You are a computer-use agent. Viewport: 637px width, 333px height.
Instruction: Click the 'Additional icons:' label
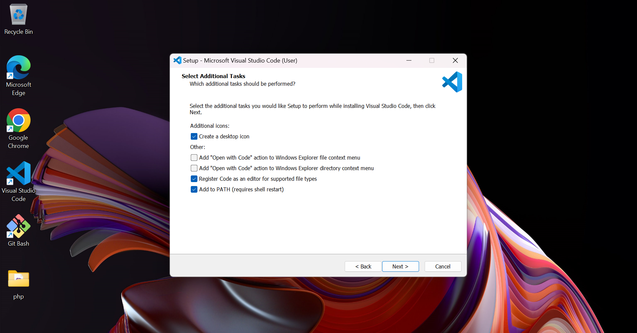click(210, 126)
